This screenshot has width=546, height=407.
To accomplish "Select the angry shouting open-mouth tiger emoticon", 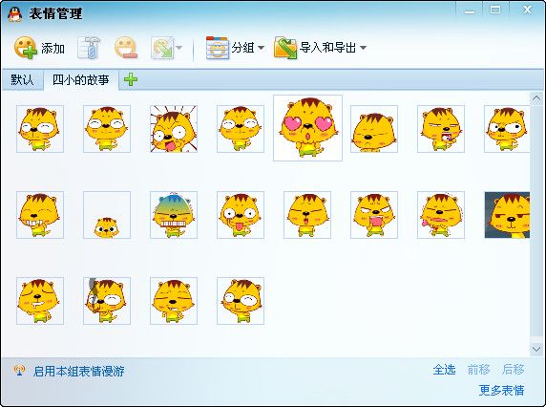I will click(374, 215).
